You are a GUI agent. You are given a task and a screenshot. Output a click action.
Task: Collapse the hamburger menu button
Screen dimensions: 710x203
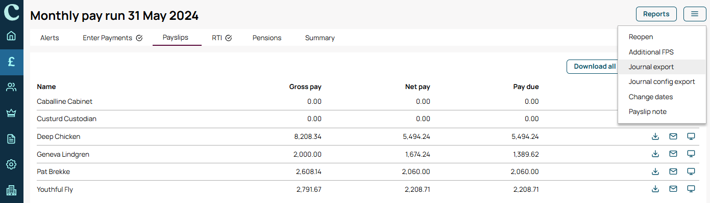(x=695, y=14)
